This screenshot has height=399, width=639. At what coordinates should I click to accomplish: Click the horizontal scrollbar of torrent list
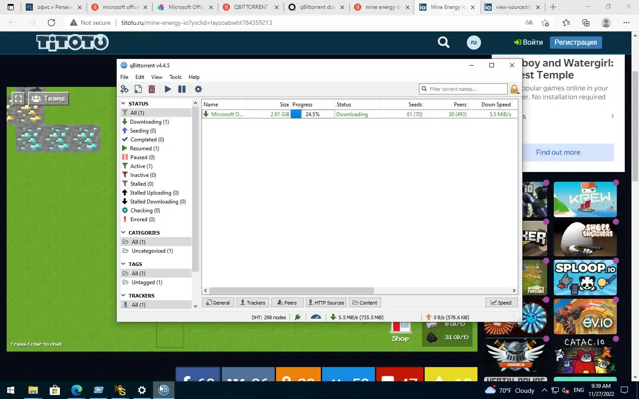pos(292,291)
